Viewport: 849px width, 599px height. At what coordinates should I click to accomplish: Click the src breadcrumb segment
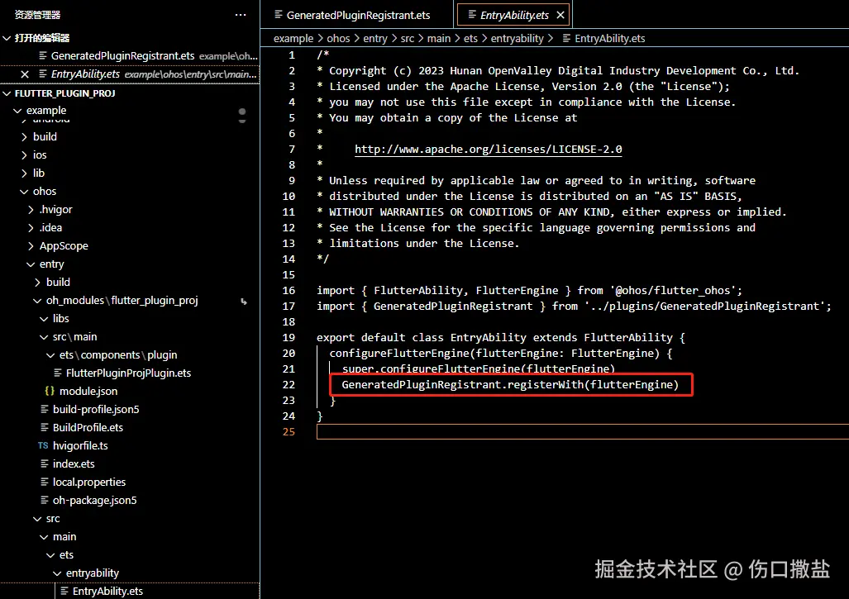click(x=408, y=38)
